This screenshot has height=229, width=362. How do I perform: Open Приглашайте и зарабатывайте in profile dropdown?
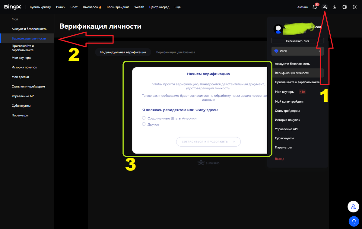[297, 82]
